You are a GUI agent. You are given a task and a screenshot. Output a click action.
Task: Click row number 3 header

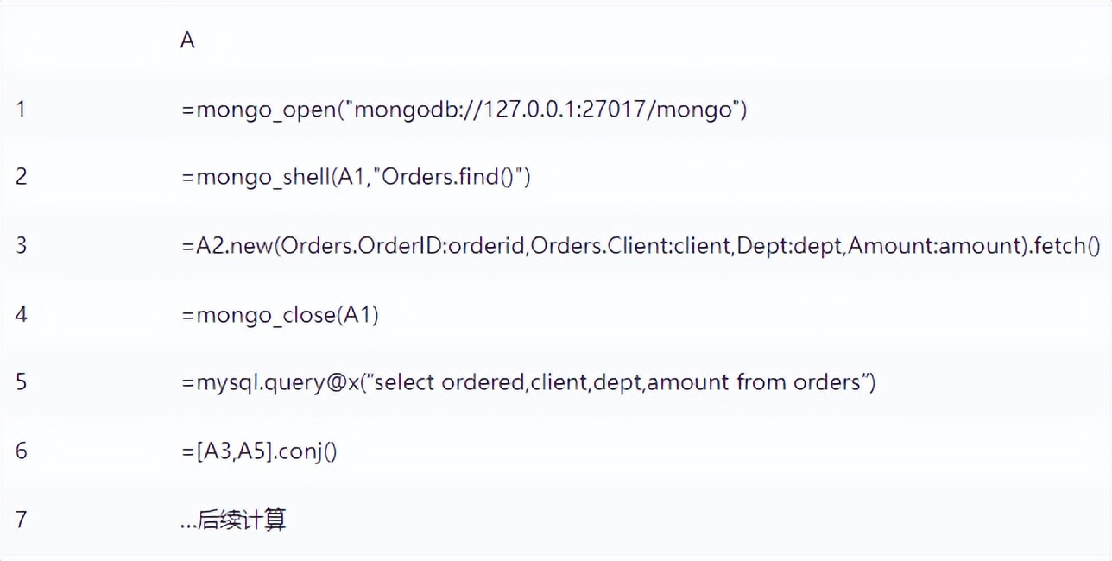pyautogui.click(x=21, y=245)
